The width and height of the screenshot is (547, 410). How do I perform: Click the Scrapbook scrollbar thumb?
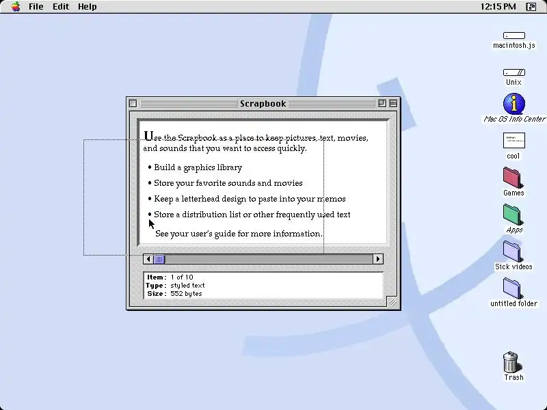159,259
